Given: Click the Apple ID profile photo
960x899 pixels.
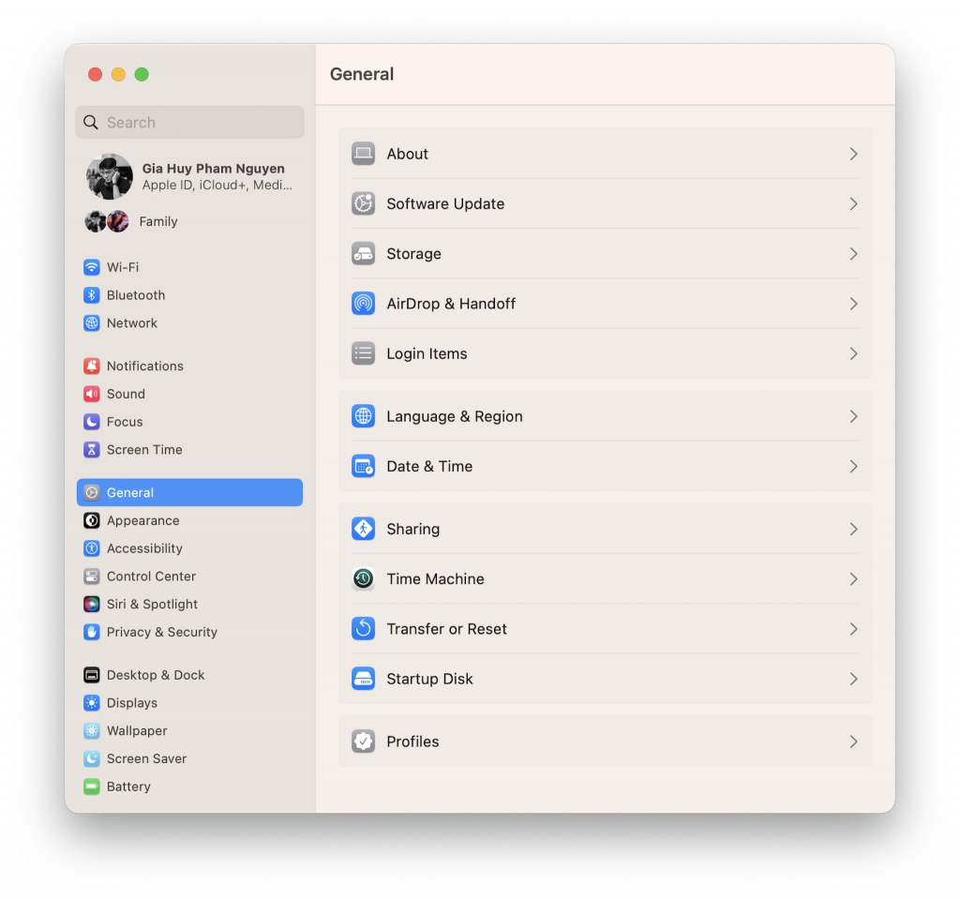Looking at the screenshot, I should point(110,176).
